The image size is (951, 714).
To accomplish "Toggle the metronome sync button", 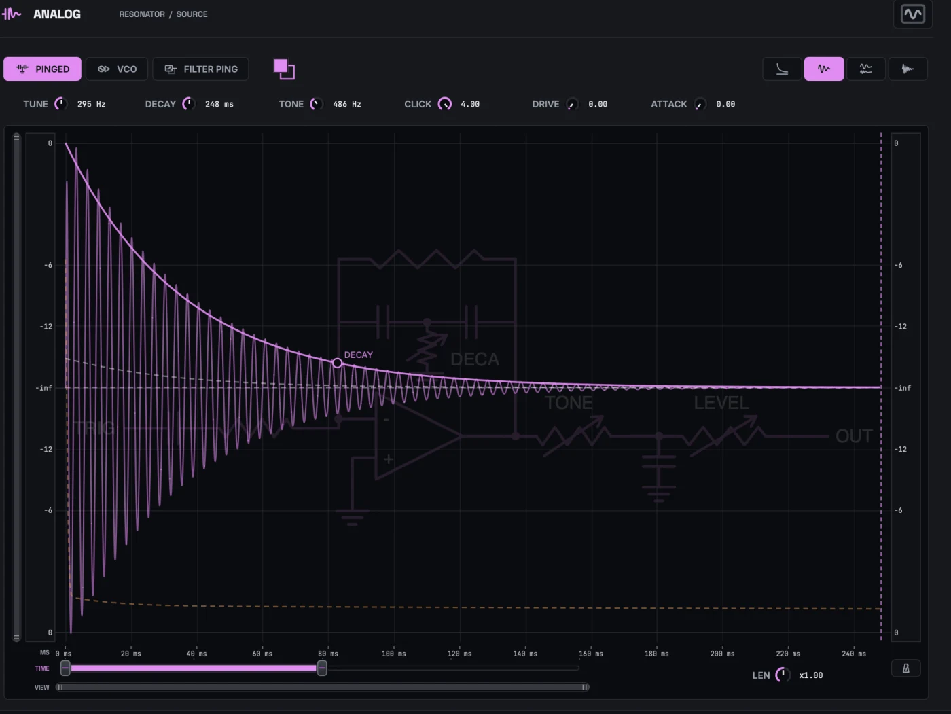I will [x=905, y=668].
